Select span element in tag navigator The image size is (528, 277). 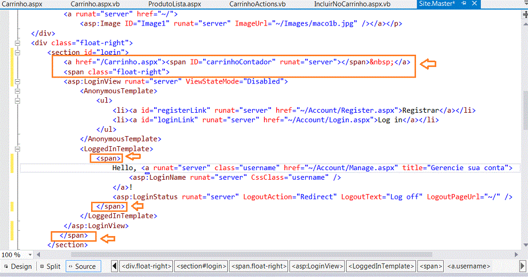431,266
